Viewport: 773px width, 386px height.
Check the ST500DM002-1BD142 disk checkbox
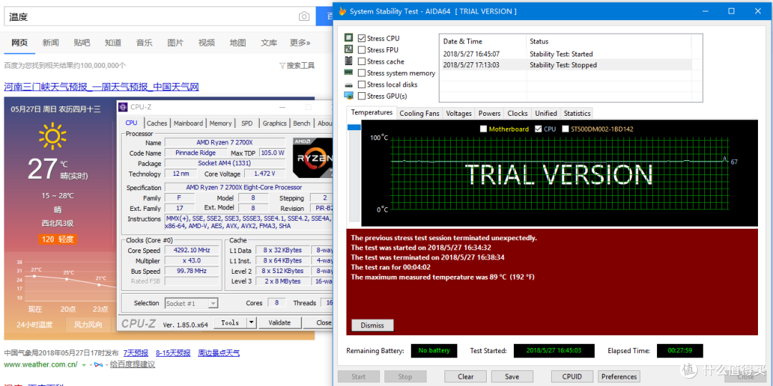565,129
